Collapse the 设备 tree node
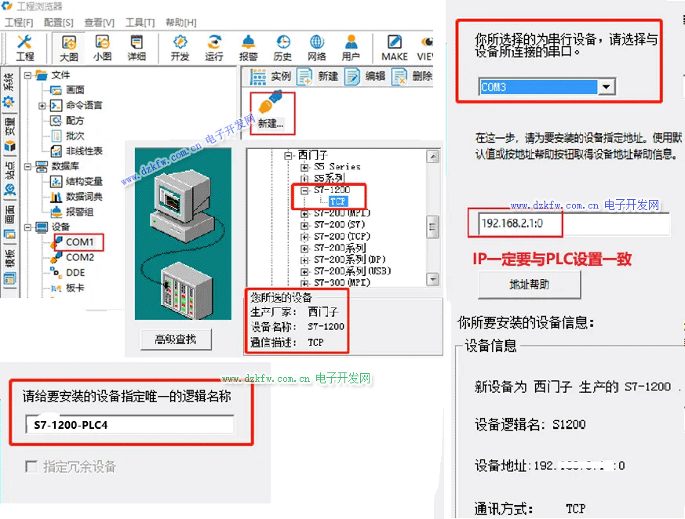 (28, 227)
